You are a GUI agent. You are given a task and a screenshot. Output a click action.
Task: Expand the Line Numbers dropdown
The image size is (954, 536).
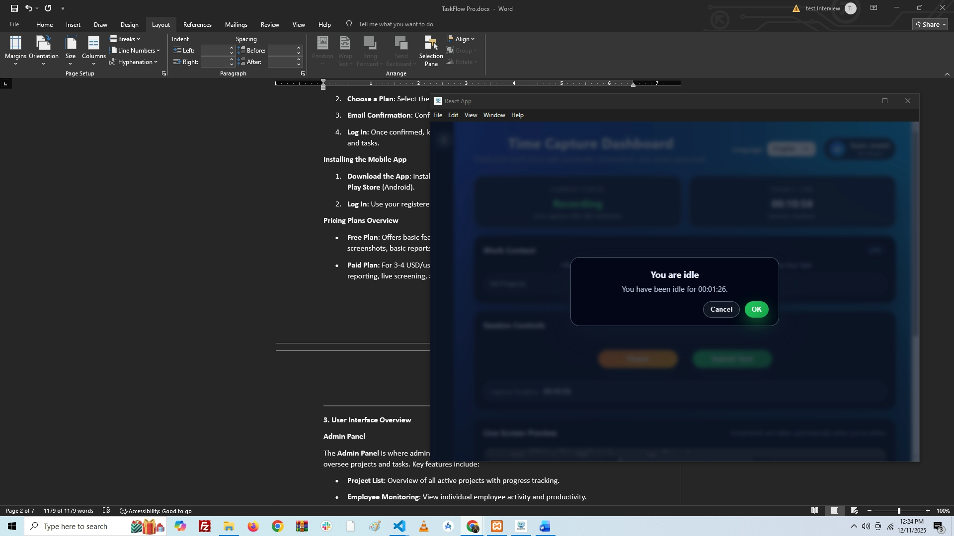[x=135, y=50]
